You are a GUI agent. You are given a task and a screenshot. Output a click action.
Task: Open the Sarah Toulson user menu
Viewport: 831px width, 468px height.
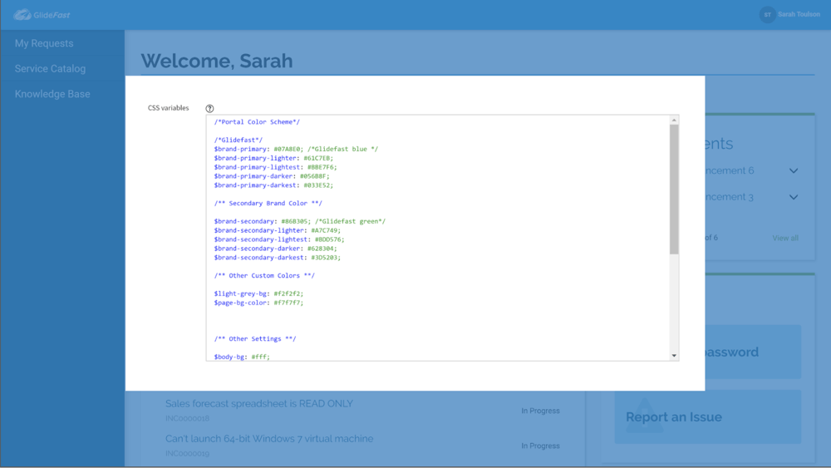[x=799, y=14]
